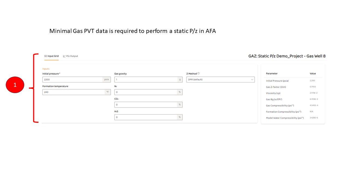
Task: Click the P/z Output chart icon
Action: 64,56
